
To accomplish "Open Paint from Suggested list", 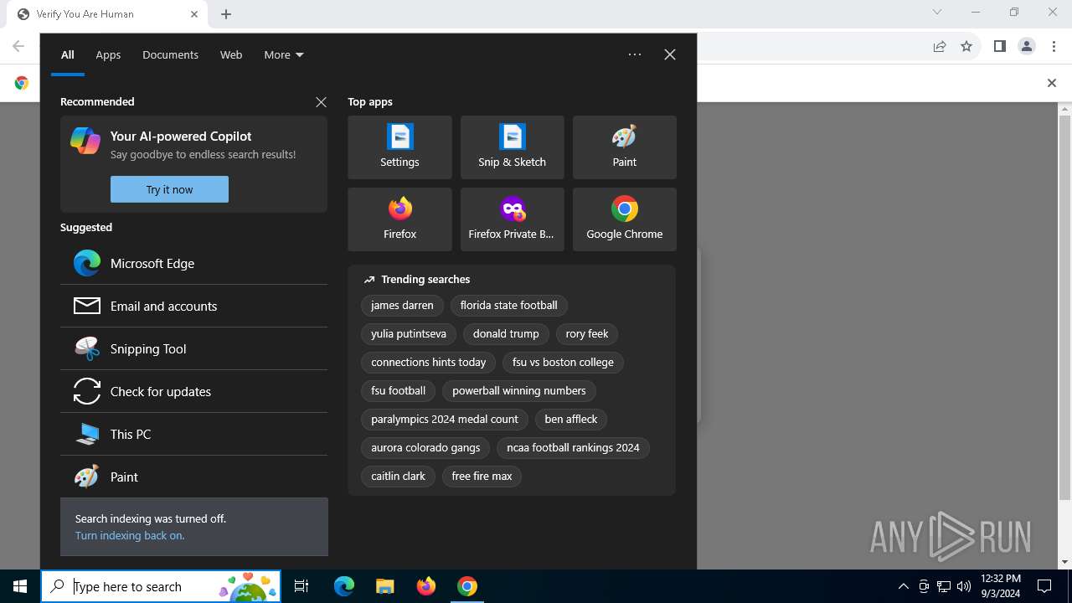I will [193, 477].
